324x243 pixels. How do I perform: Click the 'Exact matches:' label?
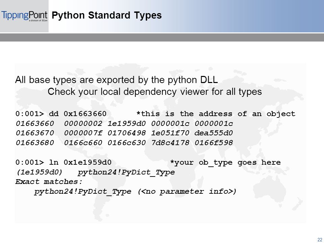49,182
